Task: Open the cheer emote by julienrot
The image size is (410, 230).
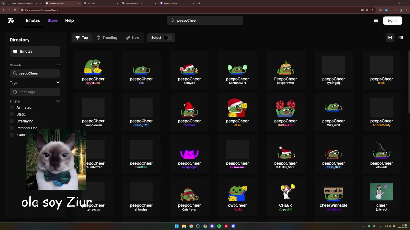Action: click(x=381, y=196)
